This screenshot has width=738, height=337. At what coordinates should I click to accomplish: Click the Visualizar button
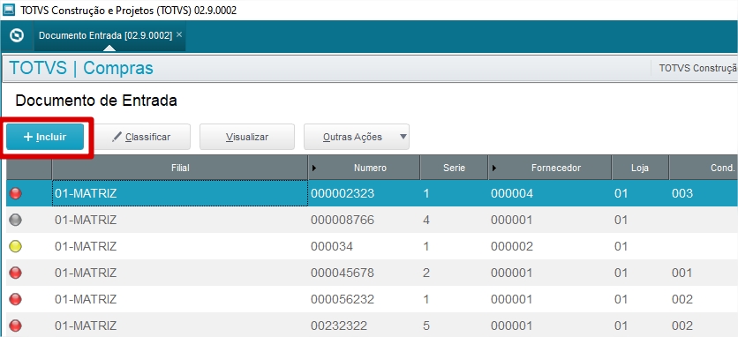(x=247, y=137)
